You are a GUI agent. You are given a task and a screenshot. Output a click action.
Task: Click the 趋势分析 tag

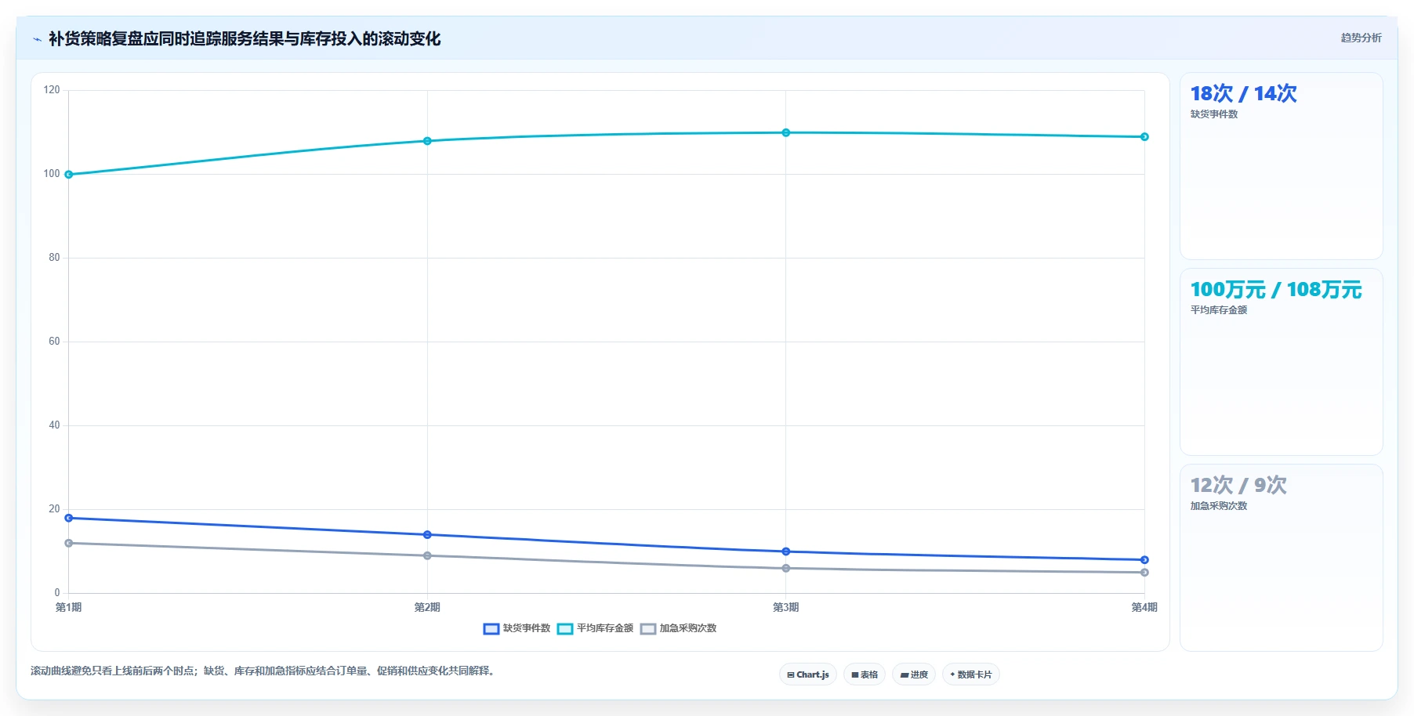pos(1361,38)
